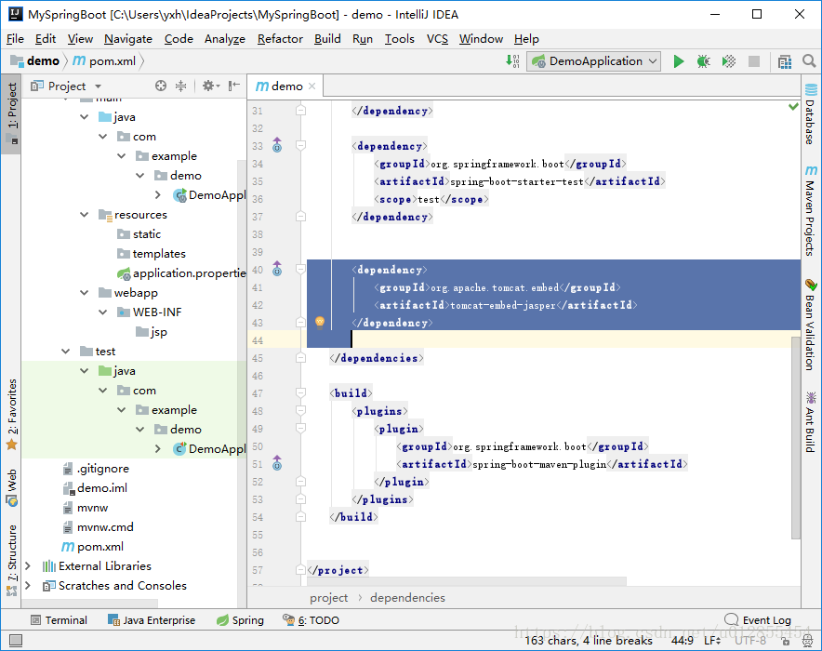The width and height of the screenshot is (822, 651).
Task: Click the dependencies breadcrumb below editor
Action: [408, 598]
